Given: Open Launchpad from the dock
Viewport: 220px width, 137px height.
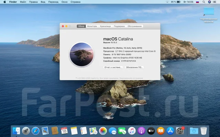Looking at the screenshot, I should click(x=26, y=131).
